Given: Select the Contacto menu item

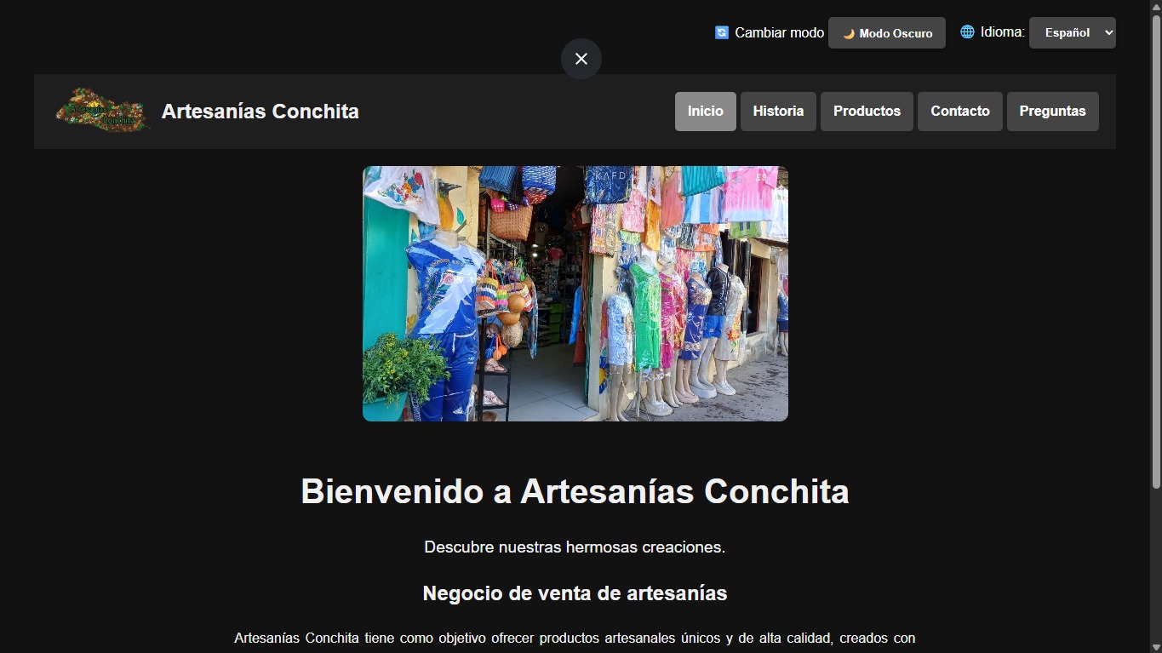Looking at the screenshot, I should point(959,112).
